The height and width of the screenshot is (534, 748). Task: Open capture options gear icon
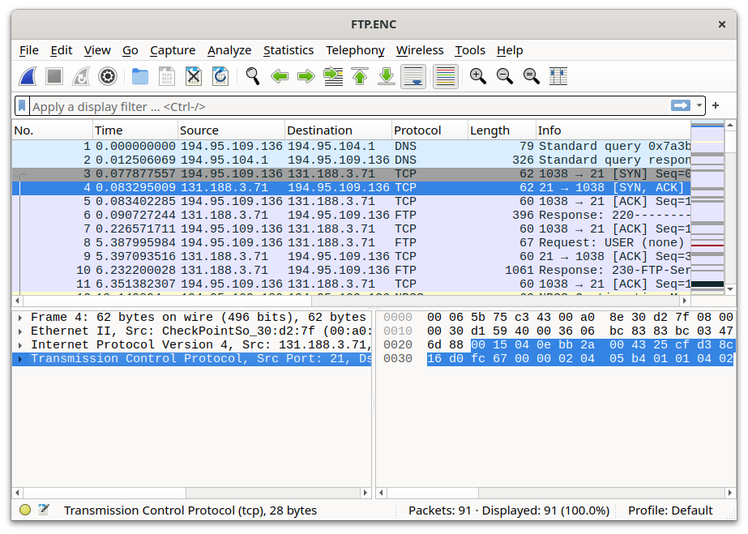[x=107, y=76]
